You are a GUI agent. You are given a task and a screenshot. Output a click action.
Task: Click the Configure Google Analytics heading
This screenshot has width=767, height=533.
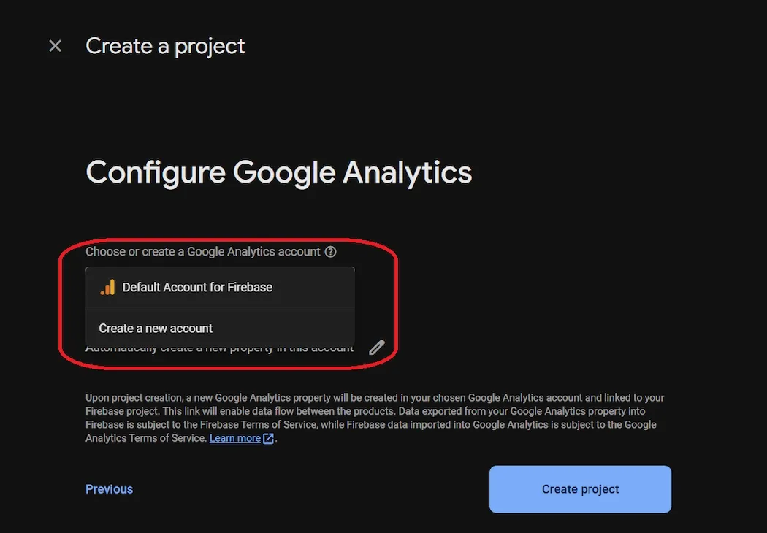click(x=279, y=172)
